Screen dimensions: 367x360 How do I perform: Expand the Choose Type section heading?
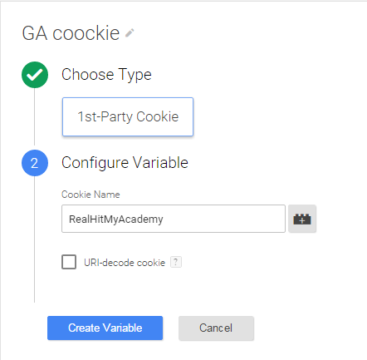pos(106,75)
